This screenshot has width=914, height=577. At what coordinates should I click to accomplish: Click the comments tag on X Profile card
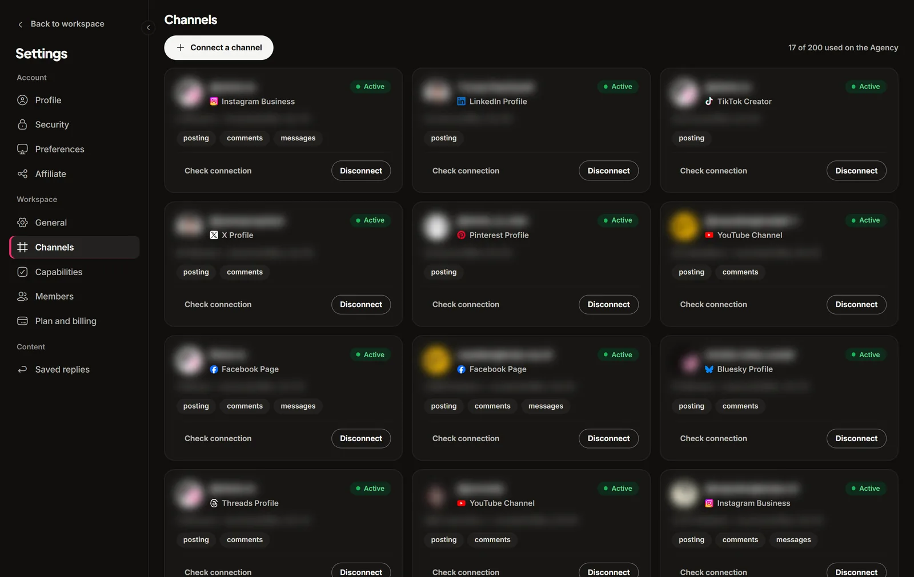[244, 272]
